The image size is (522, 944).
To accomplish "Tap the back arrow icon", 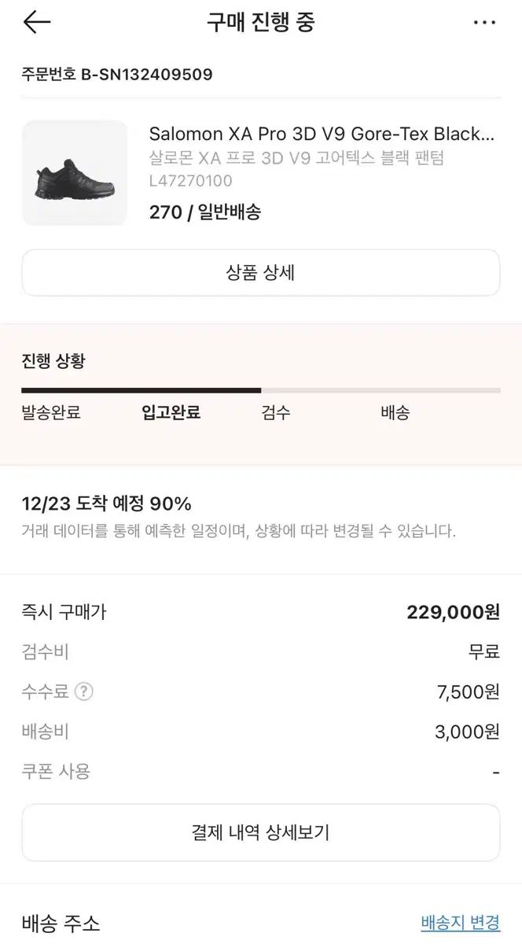I will point(37,22).
